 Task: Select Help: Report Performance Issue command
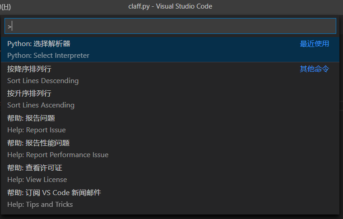pyautogui.click(x=170, y=149)
